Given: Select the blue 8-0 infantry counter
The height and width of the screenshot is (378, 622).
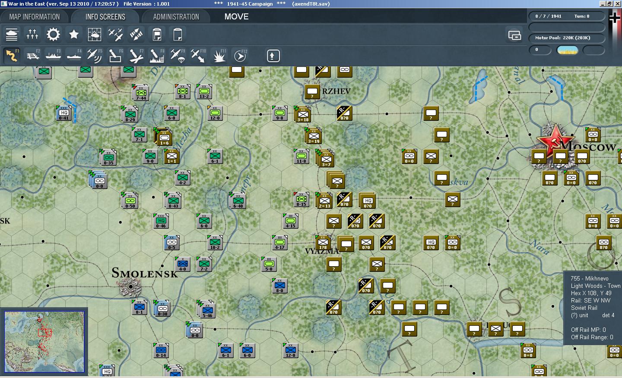Looking at the screenshot, I should pos(279,286).
